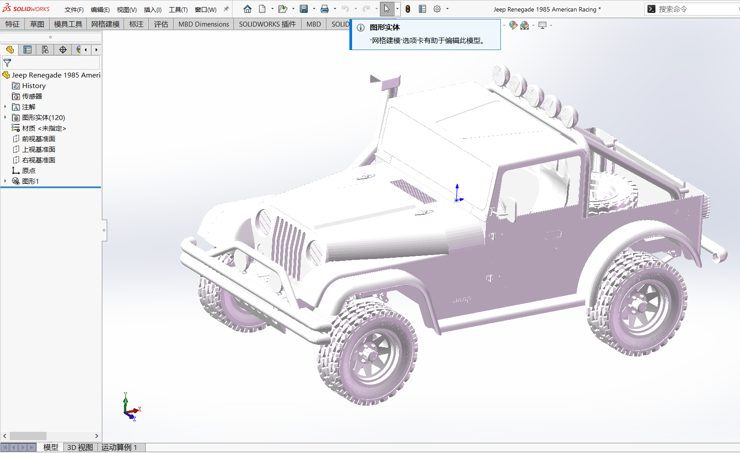Save the model with the floppy disk icon
Viewport: 740px width, 453px height.
point(304,9)
